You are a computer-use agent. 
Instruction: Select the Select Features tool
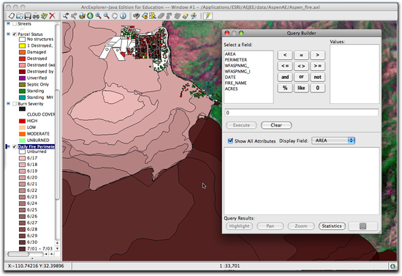coord(153,16)
